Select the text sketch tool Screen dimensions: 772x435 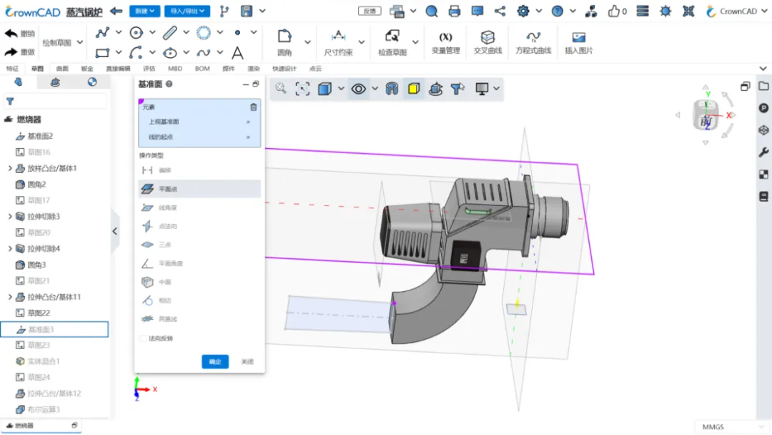(237, 52)
